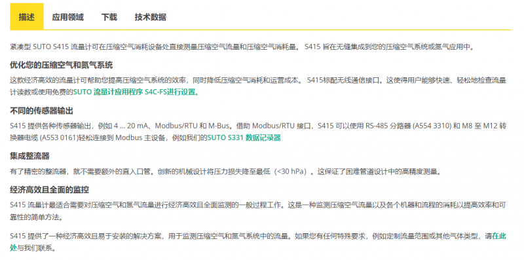Click the paragraph starting S415 提供了一种经济高效
The height and width of the screenshot is (260, 524).
point(258,242)
